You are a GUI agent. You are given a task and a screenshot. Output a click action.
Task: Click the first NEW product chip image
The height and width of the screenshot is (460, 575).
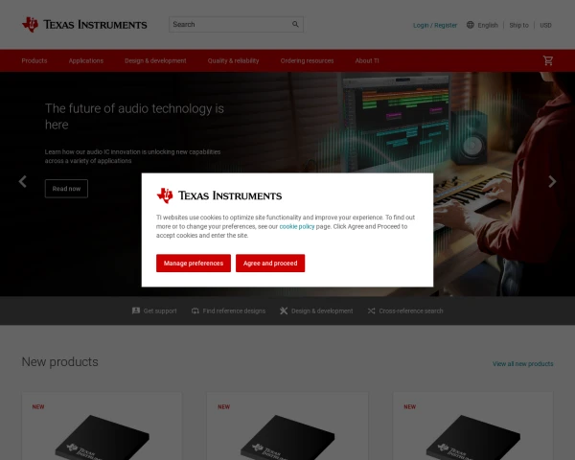point(102,437)
